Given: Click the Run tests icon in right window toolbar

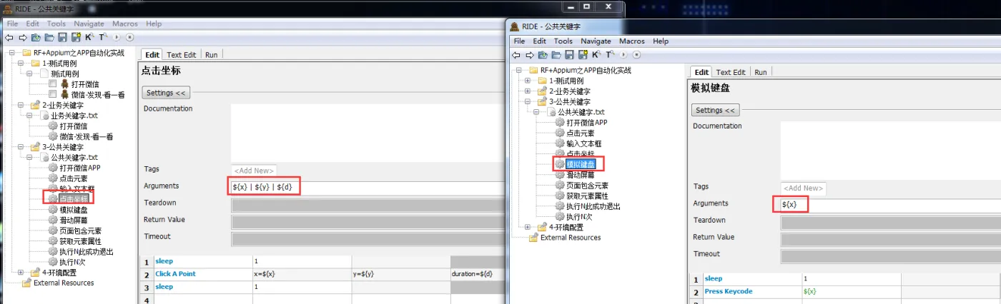Looking at the screenshot, I should point(623,55).
